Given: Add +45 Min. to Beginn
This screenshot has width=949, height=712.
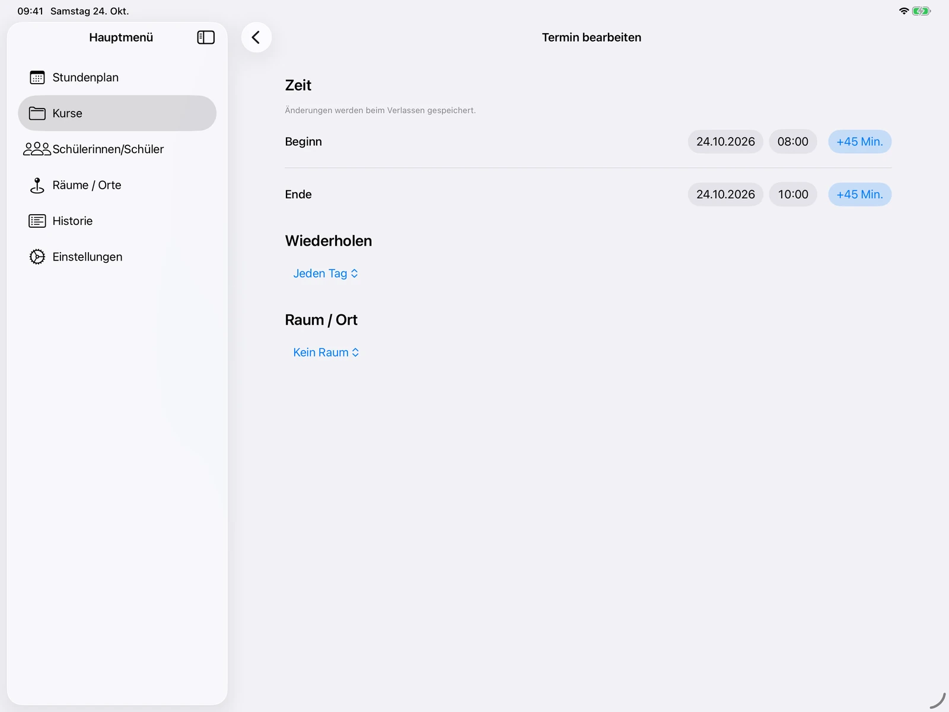Looking at the screenshot, I should coord(859,142).
